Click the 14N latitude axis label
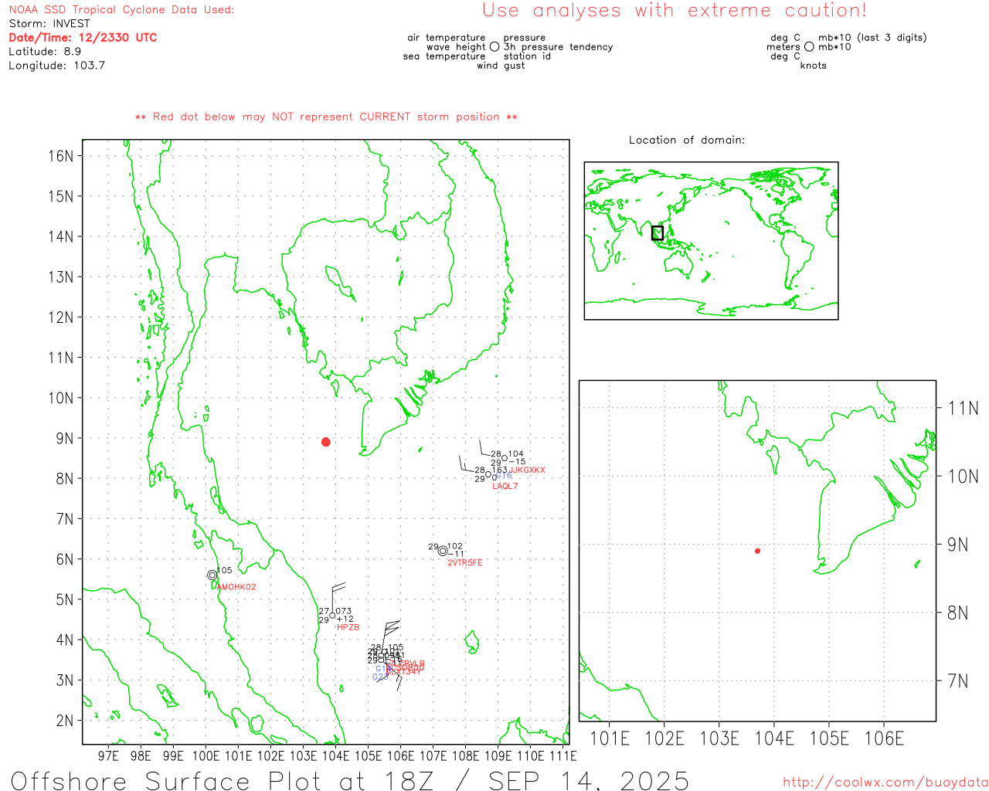Image resolution: width=989 pixels, height=791 pixels. coord(60,236)
